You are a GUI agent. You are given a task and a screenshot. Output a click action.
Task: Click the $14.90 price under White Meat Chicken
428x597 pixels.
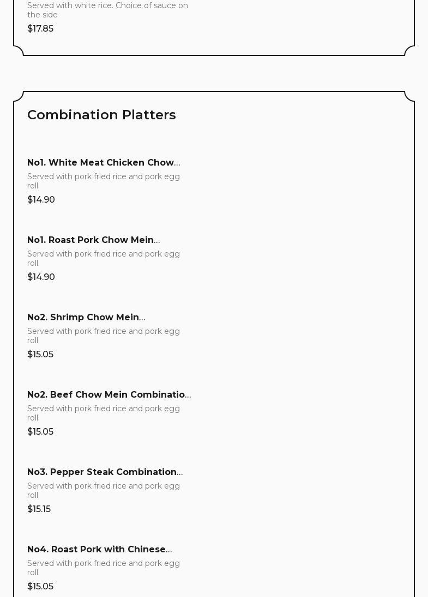41,200
